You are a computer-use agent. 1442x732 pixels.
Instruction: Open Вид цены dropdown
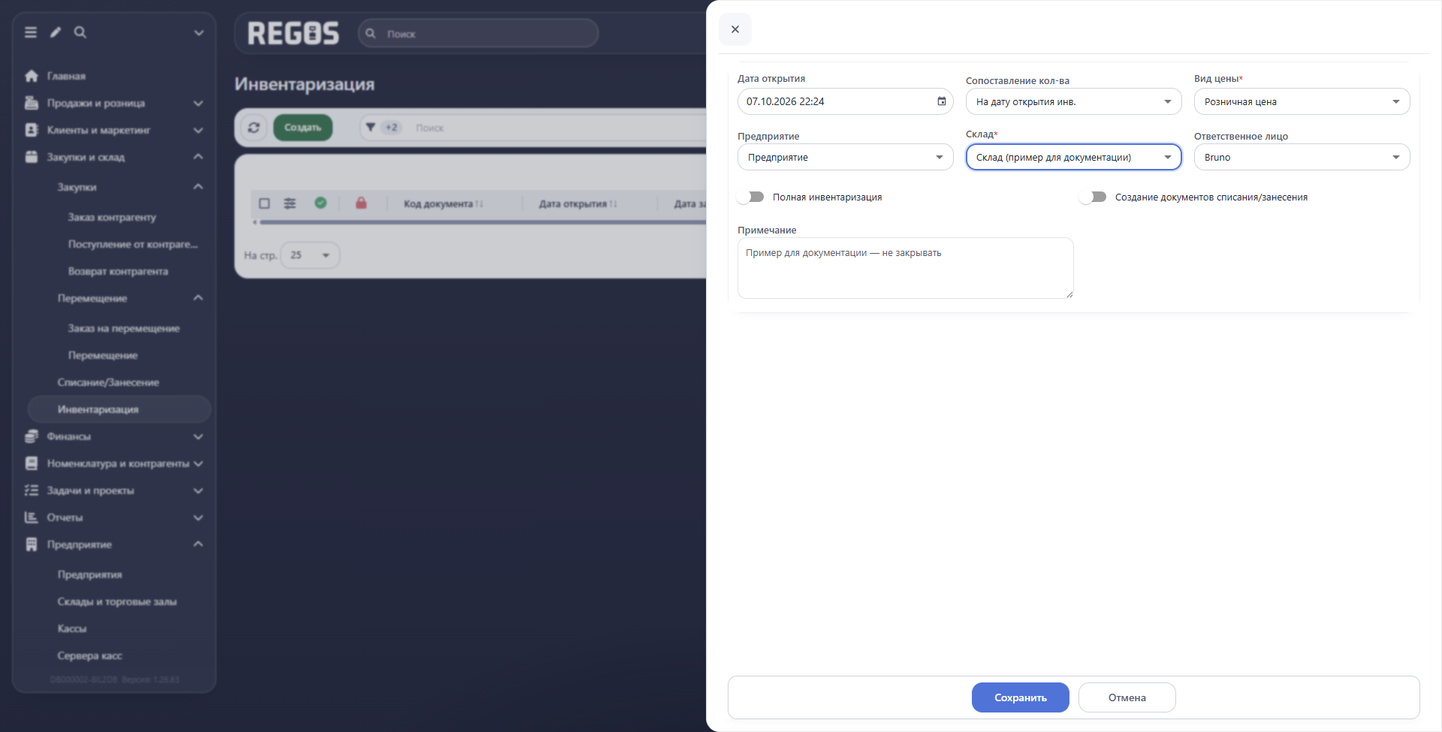click(1302, 101)
